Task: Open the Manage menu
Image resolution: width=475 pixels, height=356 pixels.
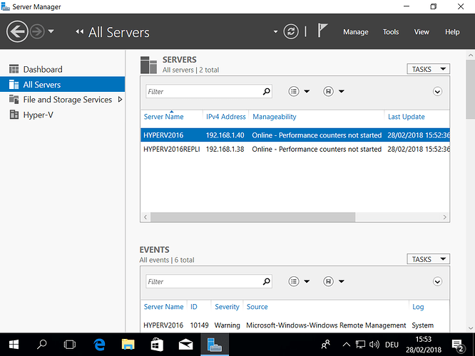Action: point(355,32)
